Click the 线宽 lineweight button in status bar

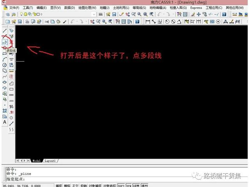coord(137,185)
